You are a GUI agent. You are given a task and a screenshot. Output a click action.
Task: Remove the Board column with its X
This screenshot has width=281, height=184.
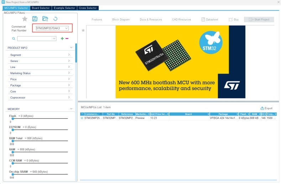point(208,114)
